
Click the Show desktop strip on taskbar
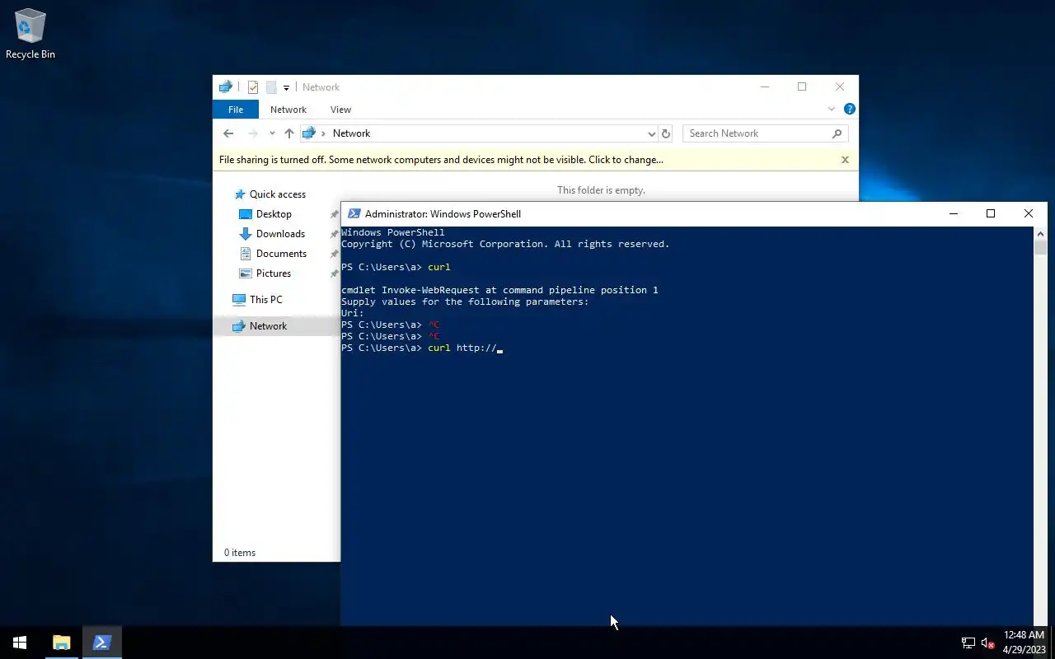tap(1053, 643)
